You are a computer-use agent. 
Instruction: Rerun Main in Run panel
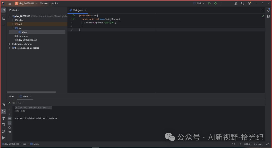point(9,103)
